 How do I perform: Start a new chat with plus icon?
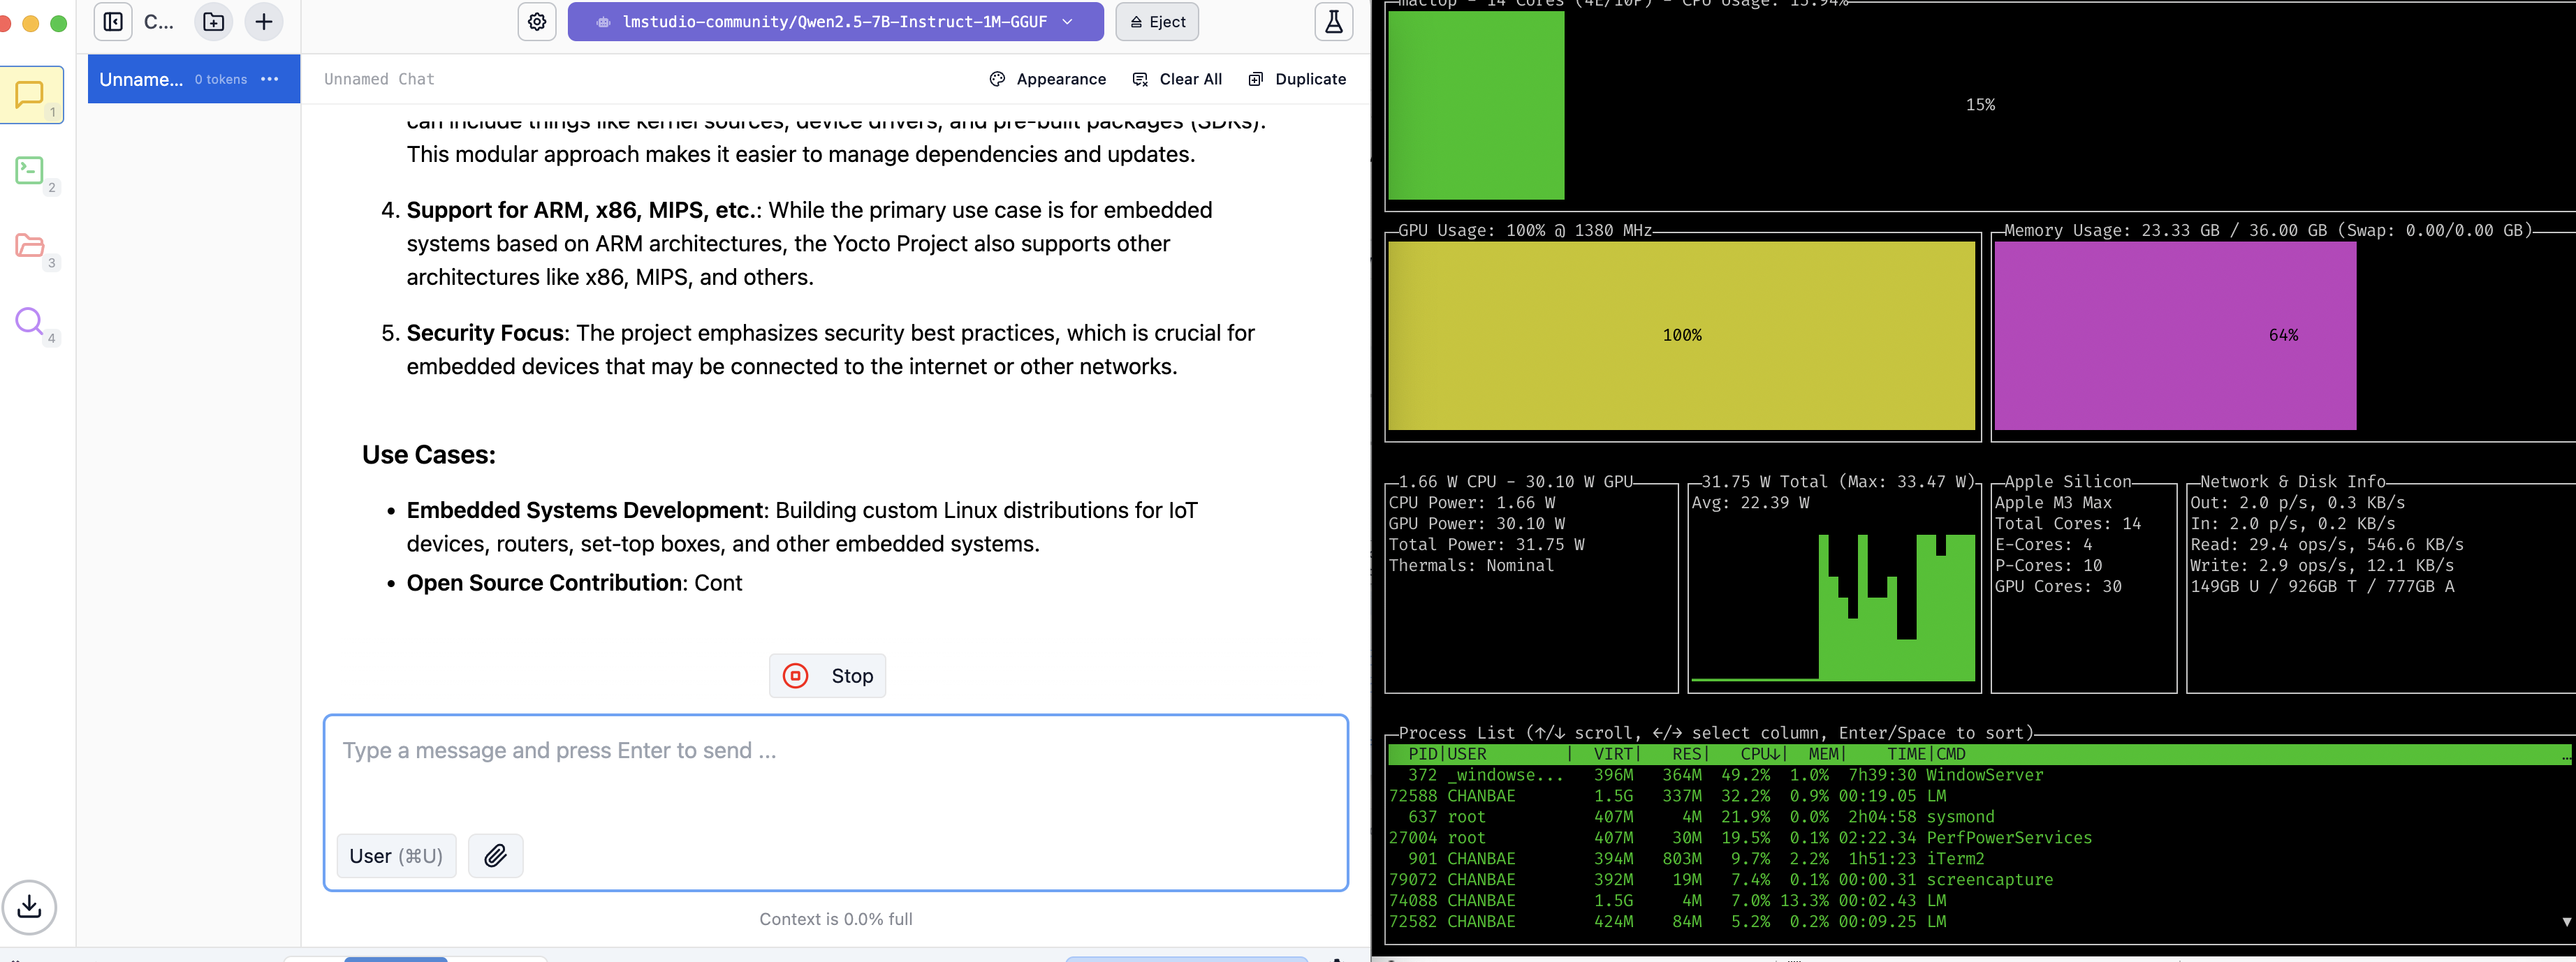(264, 22)
